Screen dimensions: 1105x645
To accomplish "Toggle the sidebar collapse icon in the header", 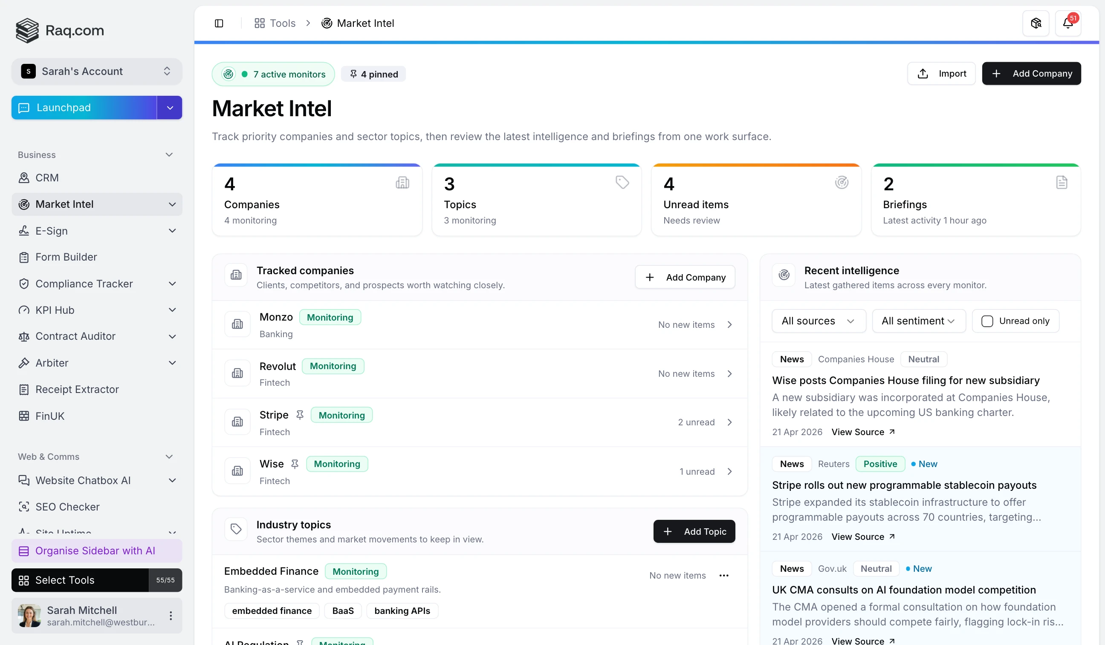I will tap(219, 23).
